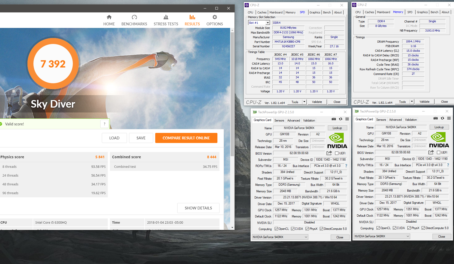The image size is (454, 264).
Task: Open Sensors tab in left GPU-Z
Action: [x=279, y=120]
